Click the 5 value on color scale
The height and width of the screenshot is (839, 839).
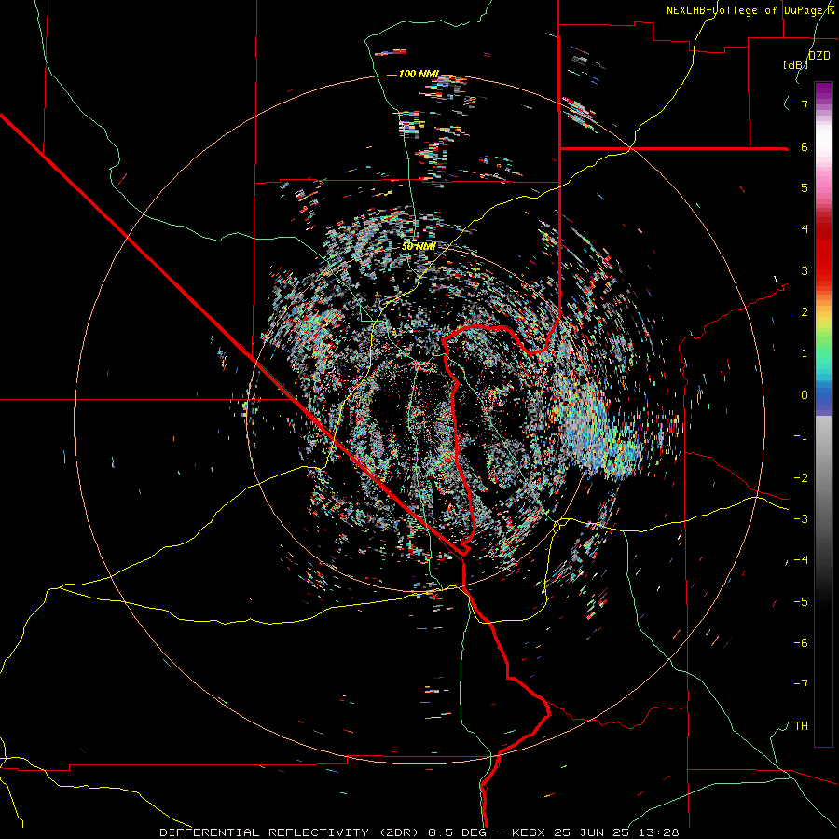click(x=805, y=187)
